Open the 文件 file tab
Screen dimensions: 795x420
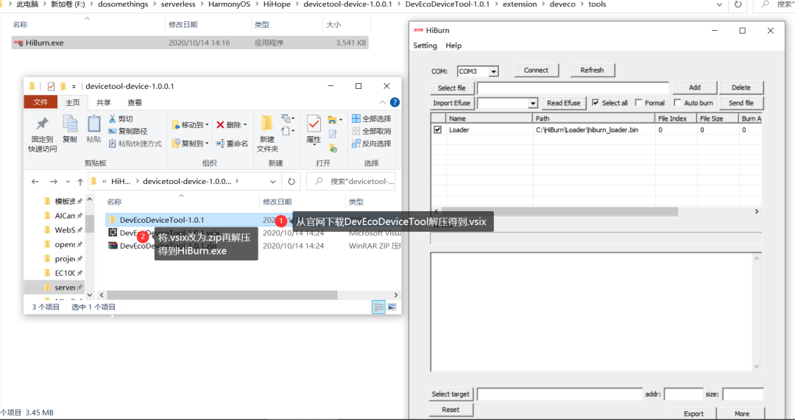click(40, 102)
